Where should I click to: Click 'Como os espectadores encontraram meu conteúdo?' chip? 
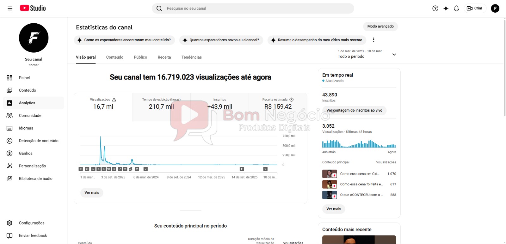point(124,40)
